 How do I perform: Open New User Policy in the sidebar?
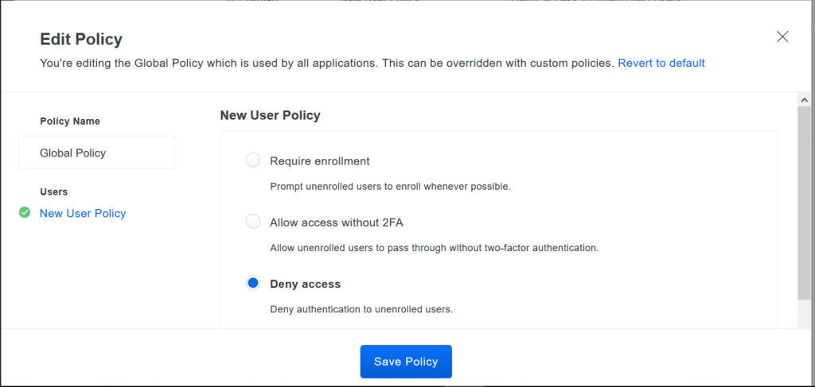pos(83,213)
